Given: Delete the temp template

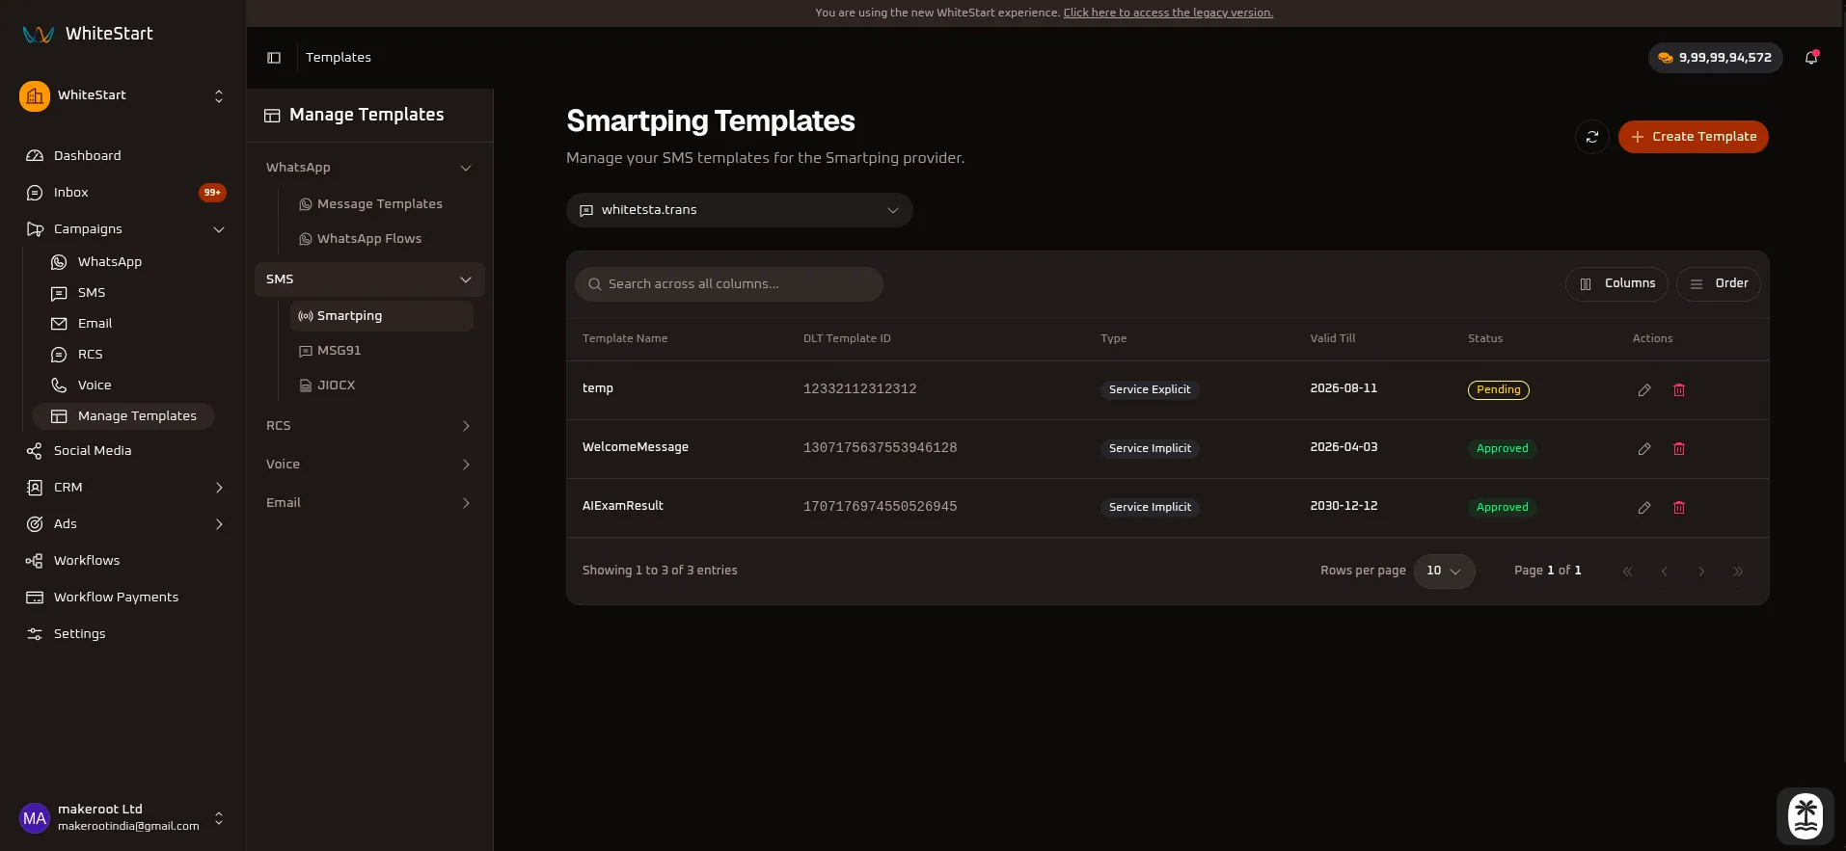Looking at the screenshot, I should click(1679, 390).
